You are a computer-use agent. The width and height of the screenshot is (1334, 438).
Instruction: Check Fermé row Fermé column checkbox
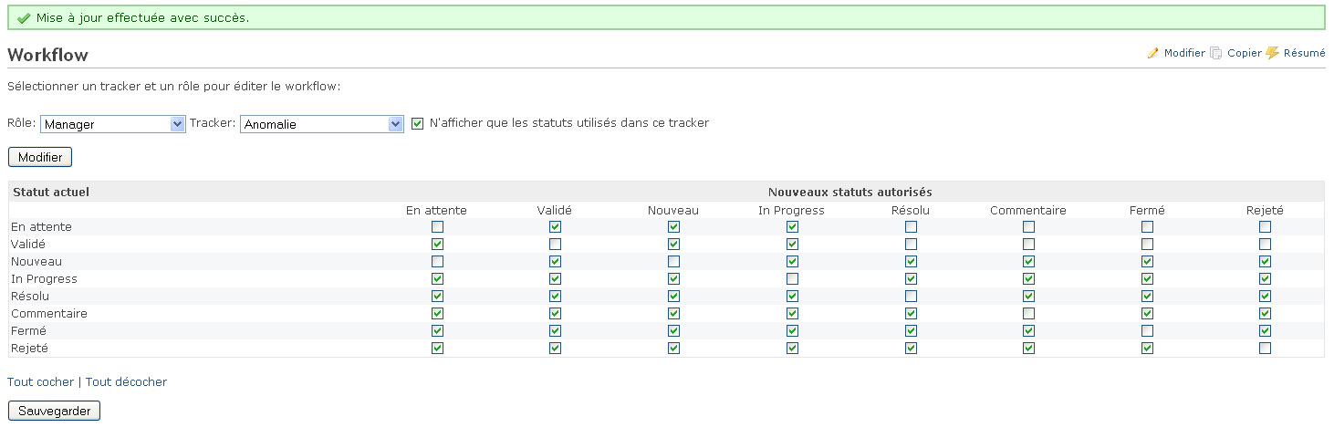point(1147,330)
